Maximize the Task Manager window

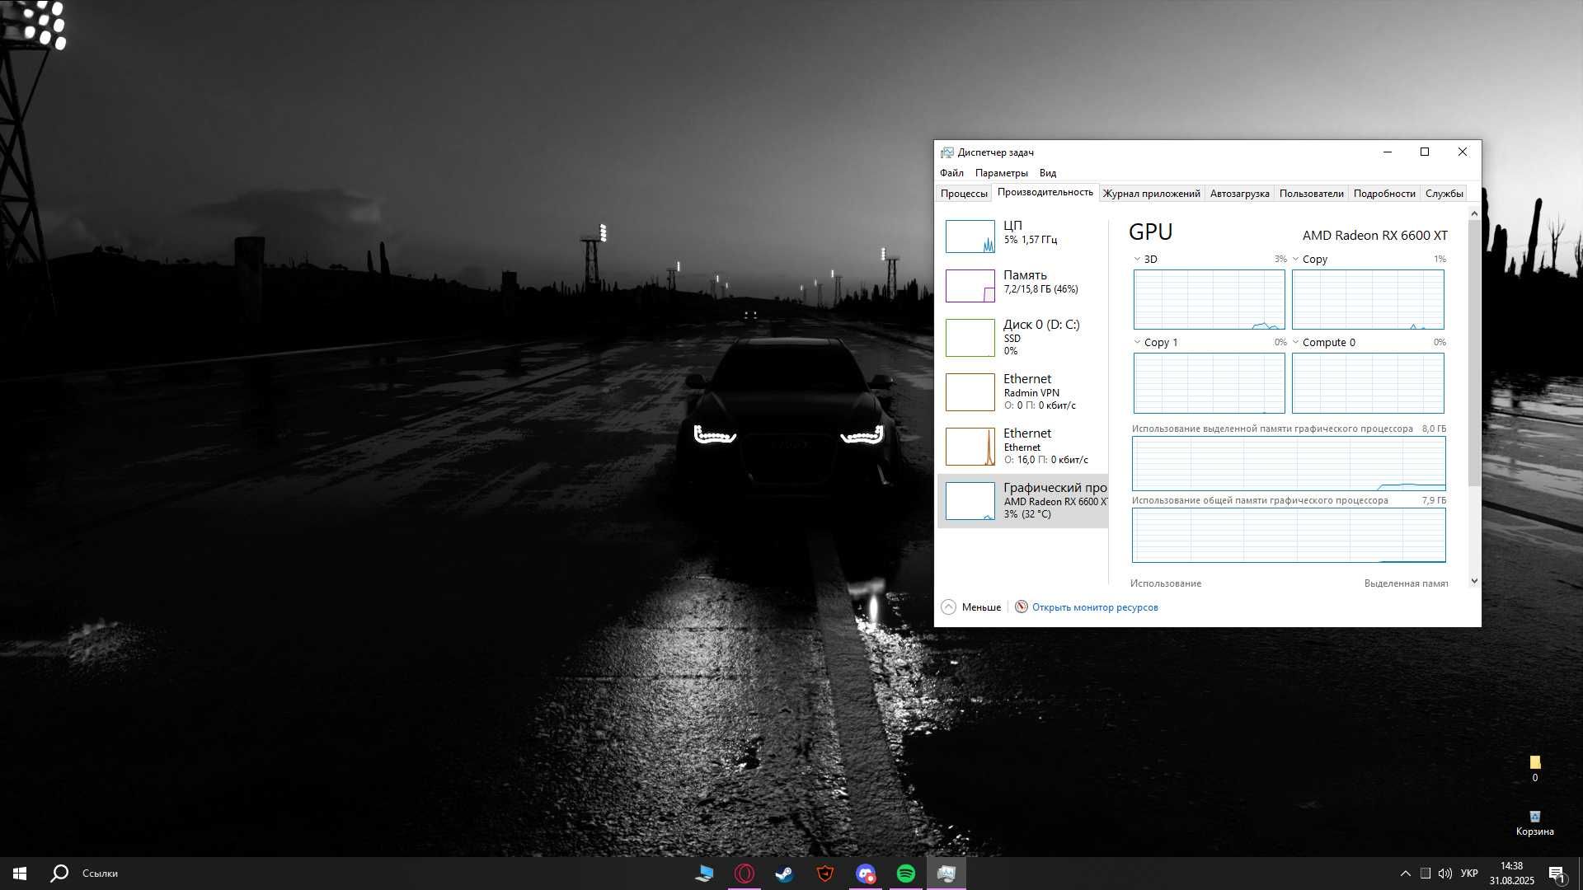tap(1424, 152)
